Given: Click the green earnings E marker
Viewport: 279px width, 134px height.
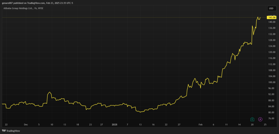Looking at the screenshot, I should click(252, 119).
